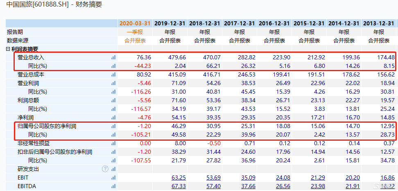Open EBITDA link value 57.40
Image resolution: width=398 pixels, height=191 pixels.
pos(213,186)
